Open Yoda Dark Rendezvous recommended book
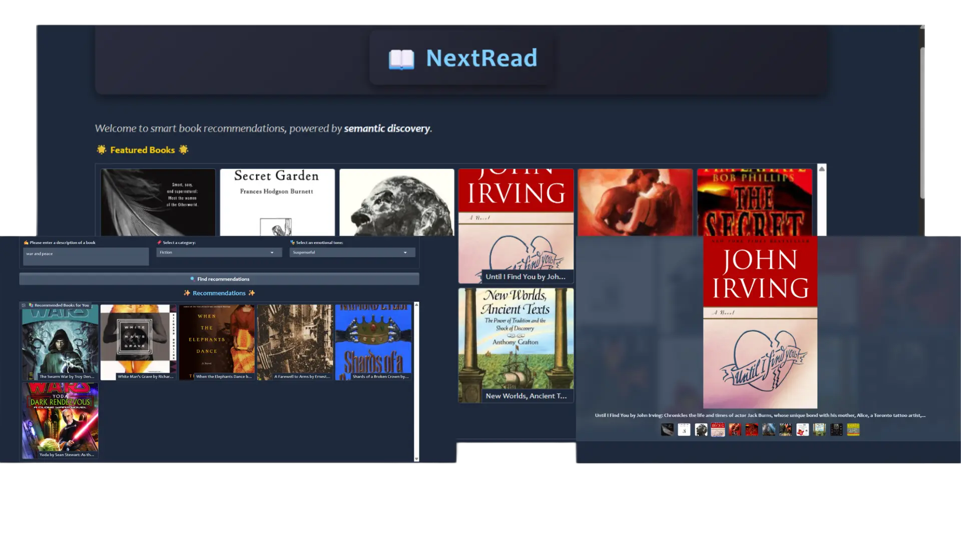Viewport: 961px width, 540px height. 60,420
